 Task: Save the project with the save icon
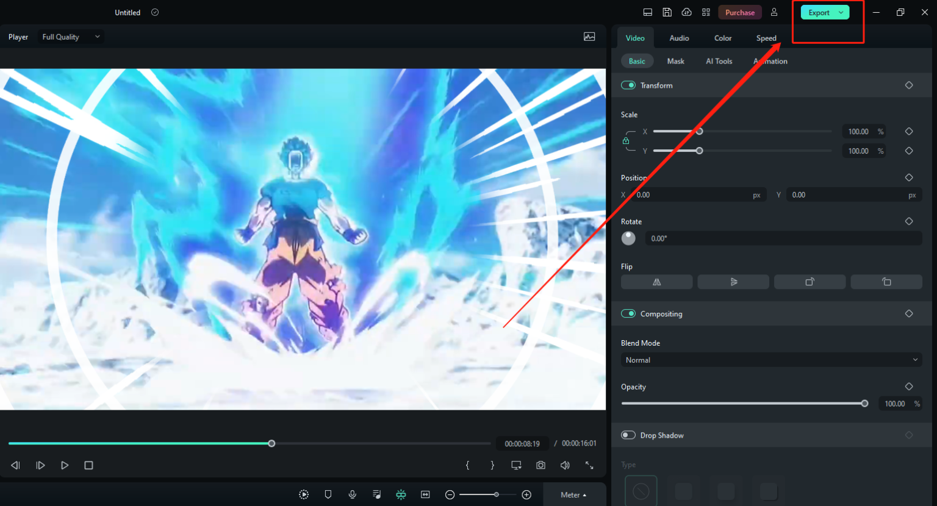click(667, 12)
